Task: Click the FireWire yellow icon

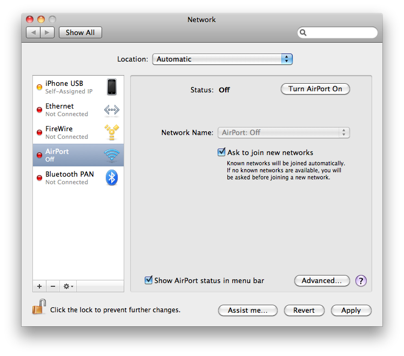Action: pos(112,132)
